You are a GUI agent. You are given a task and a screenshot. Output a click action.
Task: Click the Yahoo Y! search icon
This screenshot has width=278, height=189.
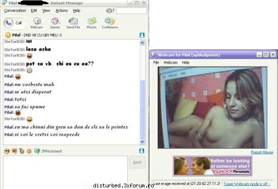point(110,11)
